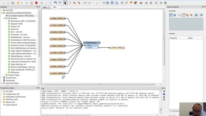Select the hand pan tool in Feature Inspector
The image size is (206, 116).
pos(183,15)
